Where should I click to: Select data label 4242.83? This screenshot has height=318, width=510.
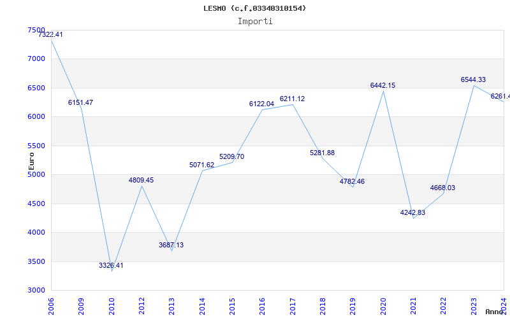412,212
